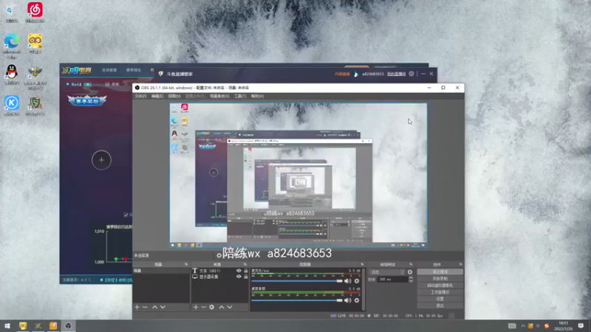Open the File menu in OBS

[140, 97]
